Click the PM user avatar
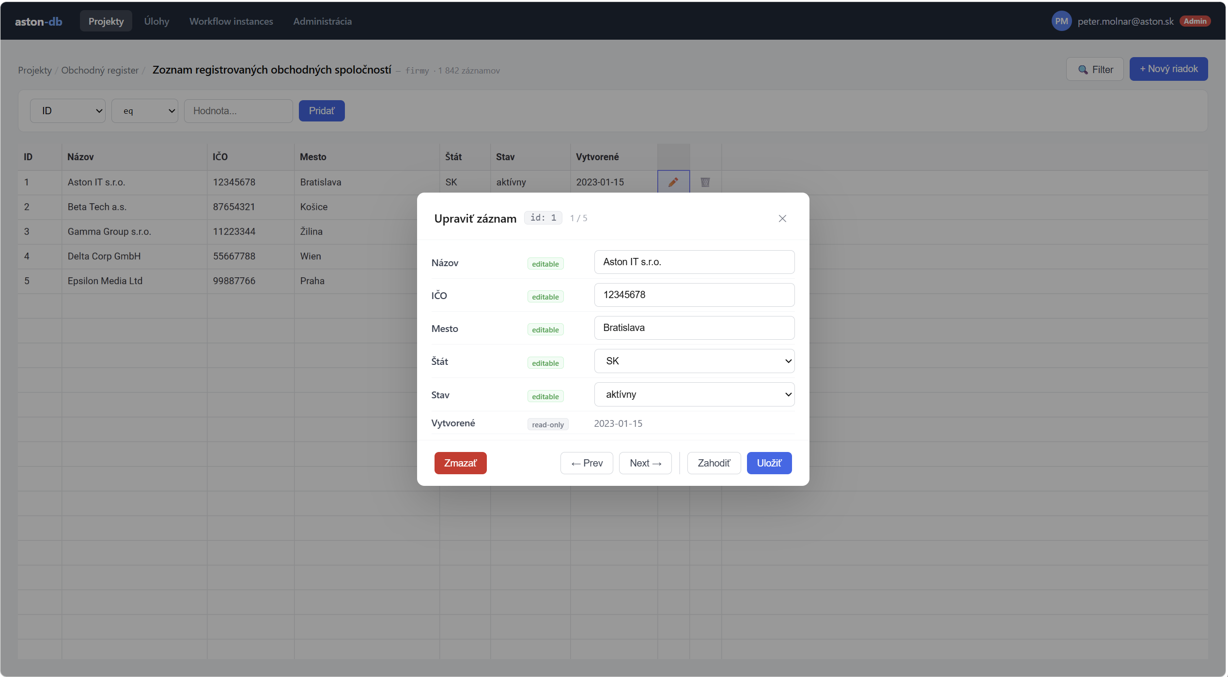 pos(1061,21)
